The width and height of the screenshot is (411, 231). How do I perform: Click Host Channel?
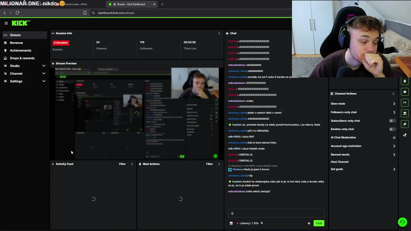point(339,162)
